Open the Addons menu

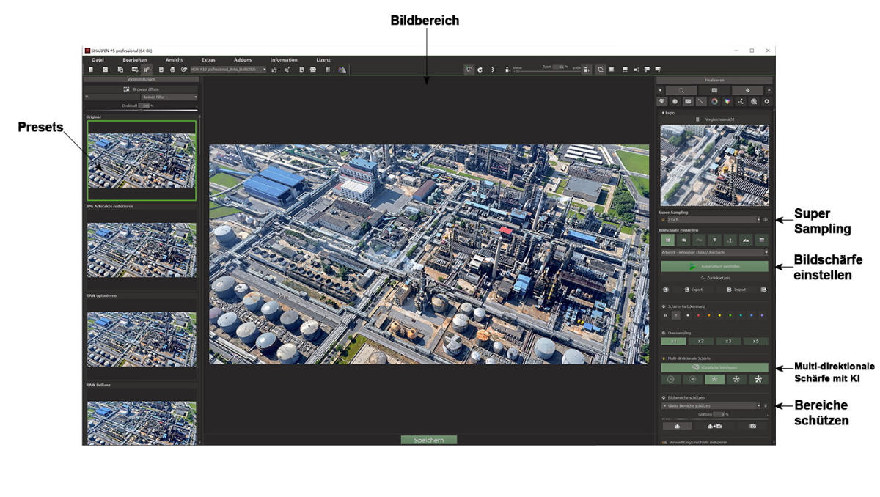tap(243, 59)
